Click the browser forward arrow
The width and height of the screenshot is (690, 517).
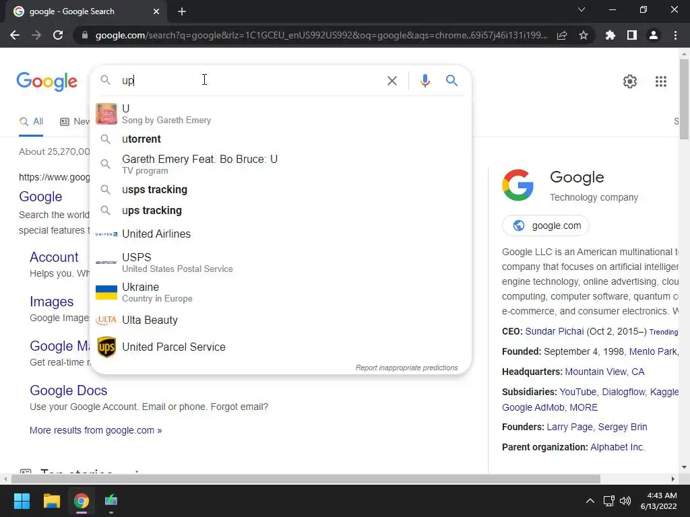click(36, 35)
